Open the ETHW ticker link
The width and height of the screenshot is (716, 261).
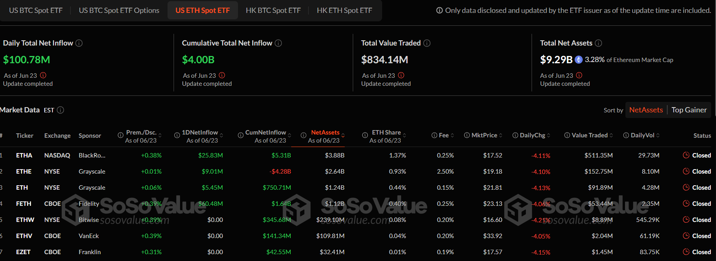click(x=25, y=220)
